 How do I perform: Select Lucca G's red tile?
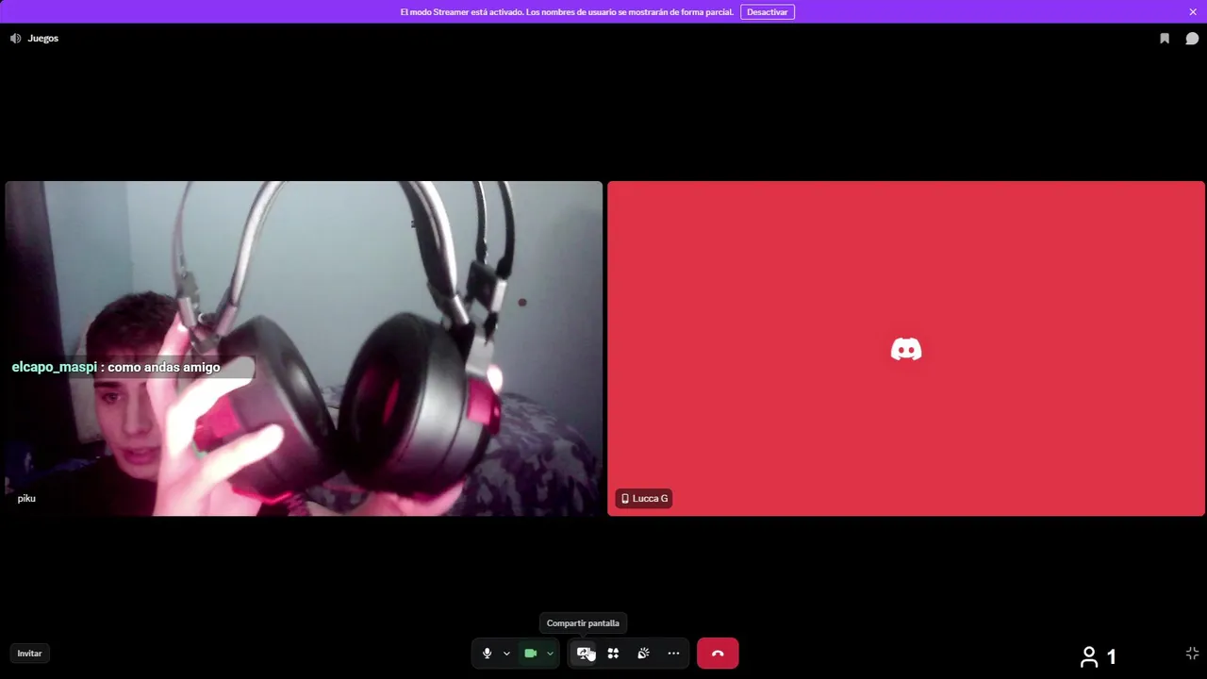pos(906,348)
